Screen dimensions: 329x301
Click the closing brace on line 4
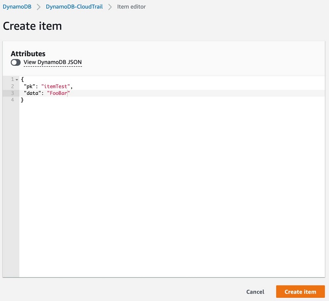click(x=22, y=100)
